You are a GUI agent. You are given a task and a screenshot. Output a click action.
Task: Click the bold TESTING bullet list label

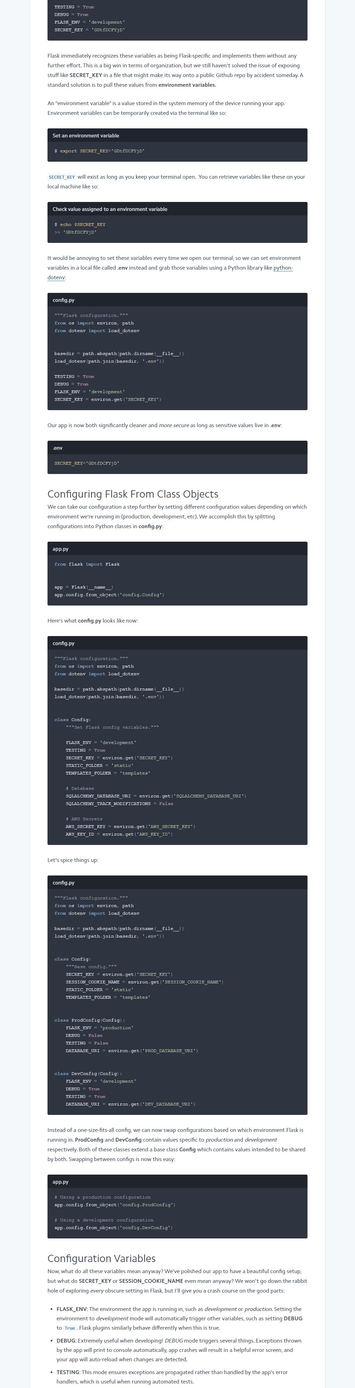point(67,1372)
